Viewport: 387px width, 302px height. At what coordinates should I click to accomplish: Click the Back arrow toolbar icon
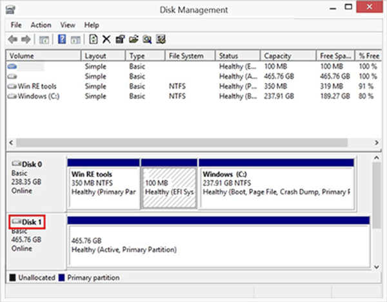coord(13,39)
